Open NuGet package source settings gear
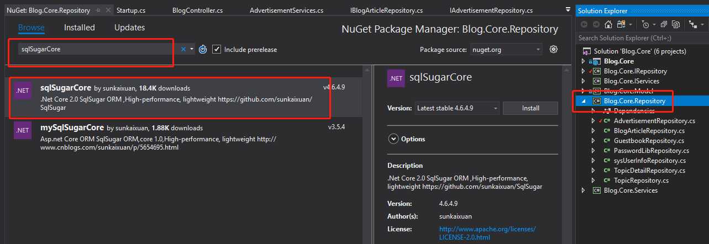Screen dimensions: 709x244 pos(553,49)
